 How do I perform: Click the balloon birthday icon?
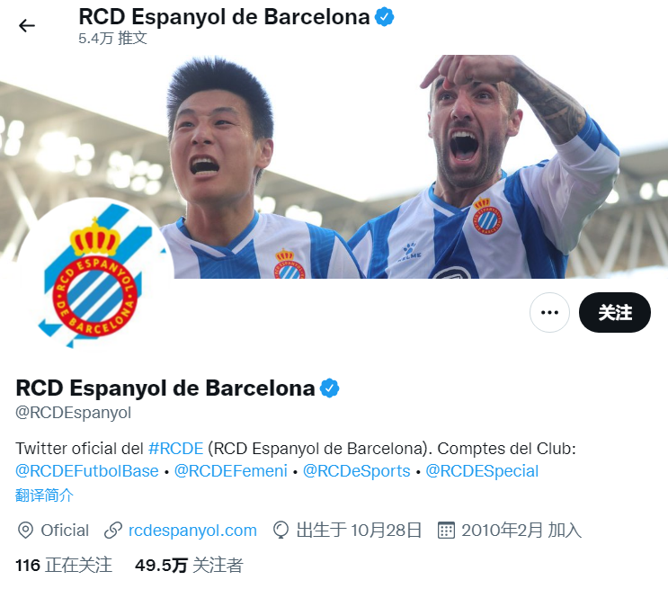[x=281, y=531]
